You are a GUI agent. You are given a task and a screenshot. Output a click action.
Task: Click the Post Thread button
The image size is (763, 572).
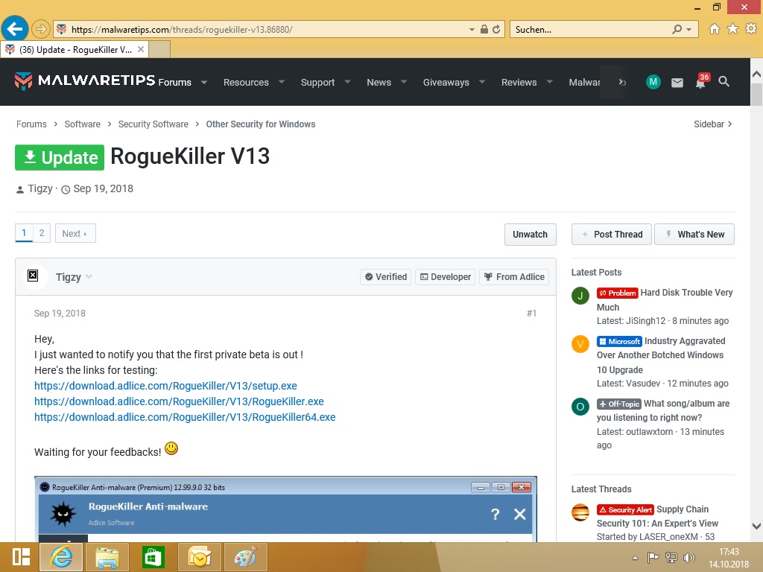(x=612, y=235)
